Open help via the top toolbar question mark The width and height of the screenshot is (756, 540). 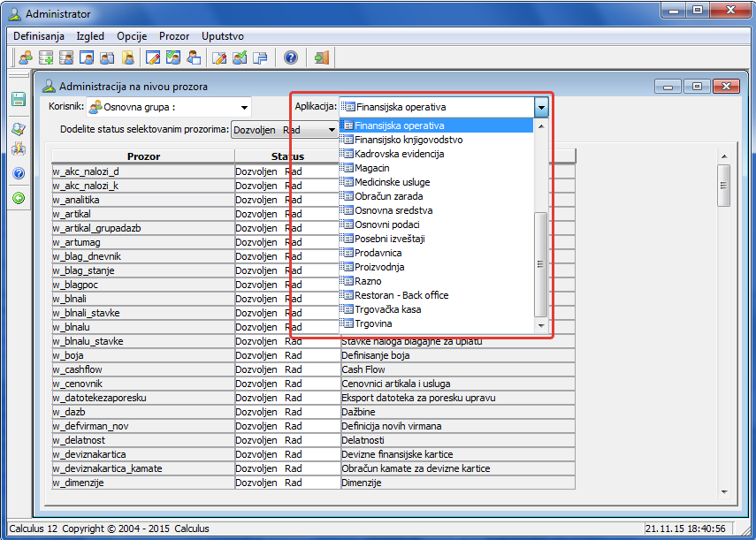[291, 58]
